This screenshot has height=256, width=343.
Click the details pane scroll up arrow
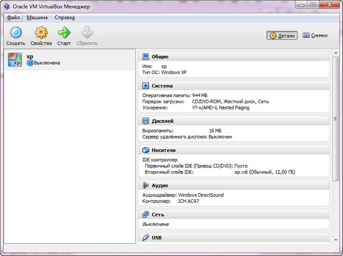tap(336, 53)
